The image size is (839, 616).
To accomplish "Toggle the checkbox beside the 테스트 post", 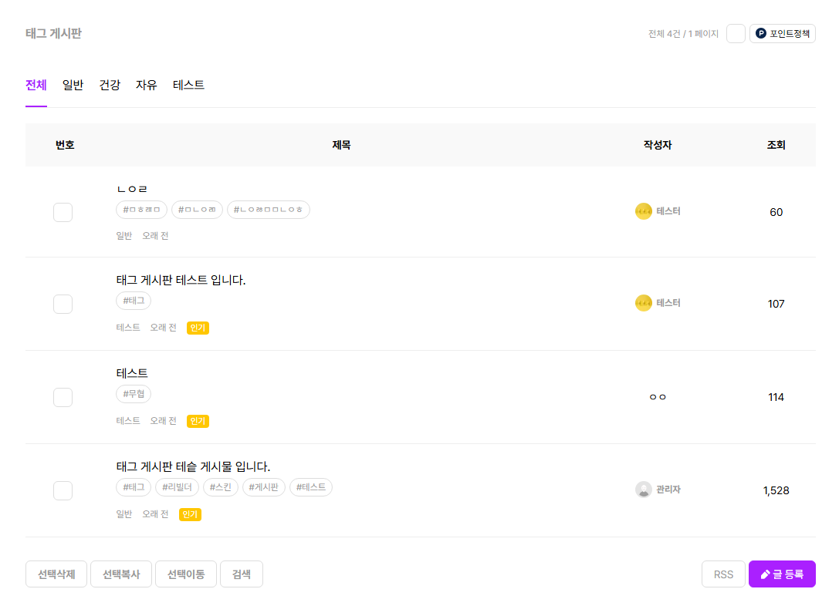I will coord(63,397).
